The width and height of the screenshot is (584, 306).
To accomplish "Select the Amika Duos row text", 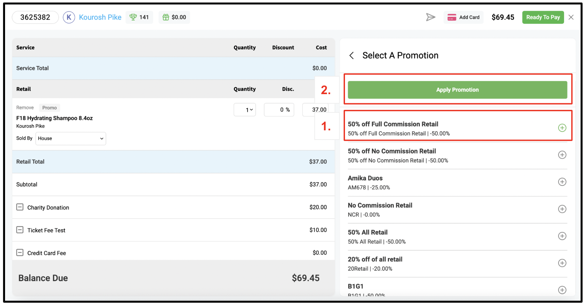I will 365,178.
